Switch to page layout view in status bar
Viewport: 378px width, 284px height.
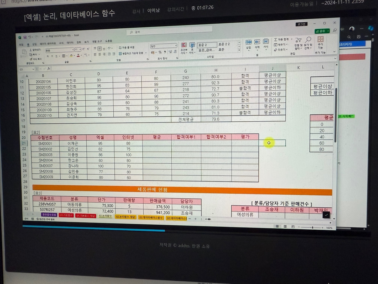285,226
